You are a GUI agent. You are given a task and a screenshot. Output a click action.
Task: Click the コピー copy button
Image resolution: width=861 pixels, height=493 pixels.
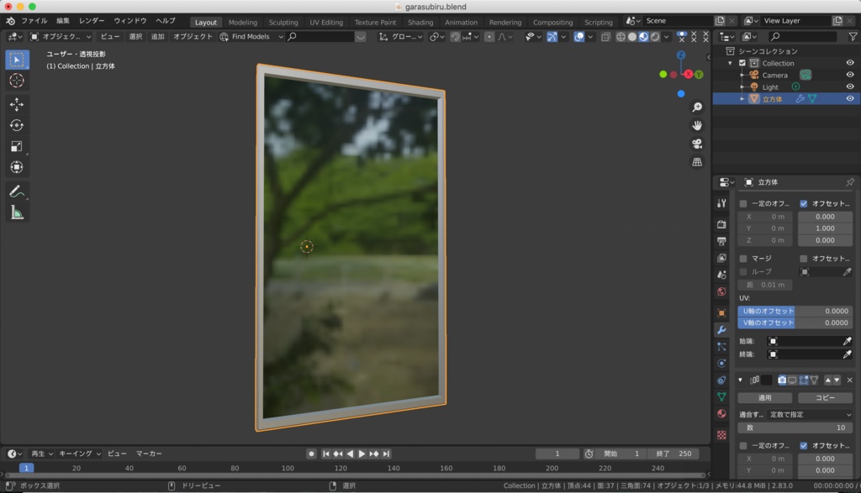(825, 397)
